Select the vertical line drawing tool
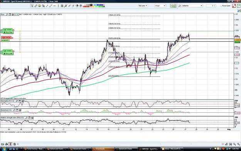 58,6
